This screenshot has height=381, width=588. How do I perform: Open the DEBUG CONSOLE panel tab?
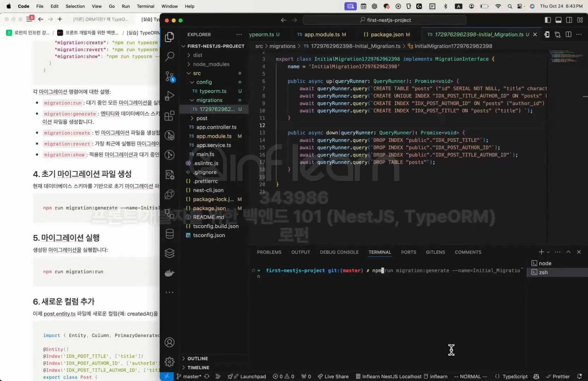[x=339, y=252]
